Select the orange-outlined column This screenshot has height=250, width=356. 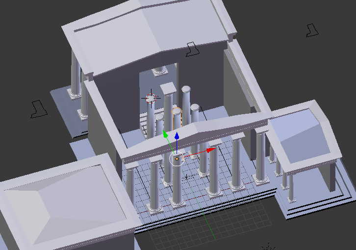pos(177,118)
